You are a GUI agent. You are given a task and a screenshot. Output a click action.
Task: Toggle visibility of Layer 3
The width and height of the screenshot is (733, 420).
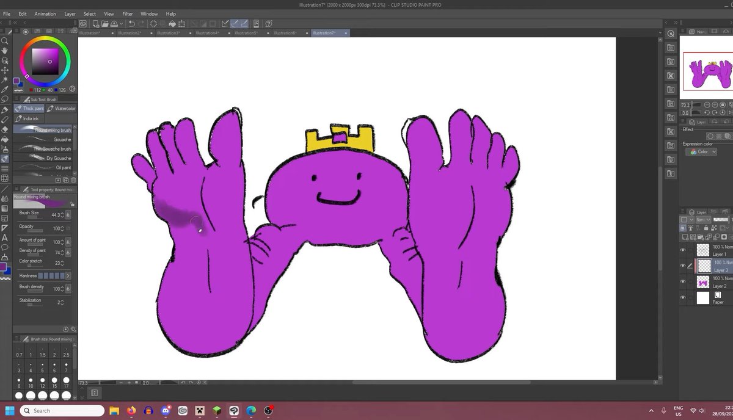[683, 266]
